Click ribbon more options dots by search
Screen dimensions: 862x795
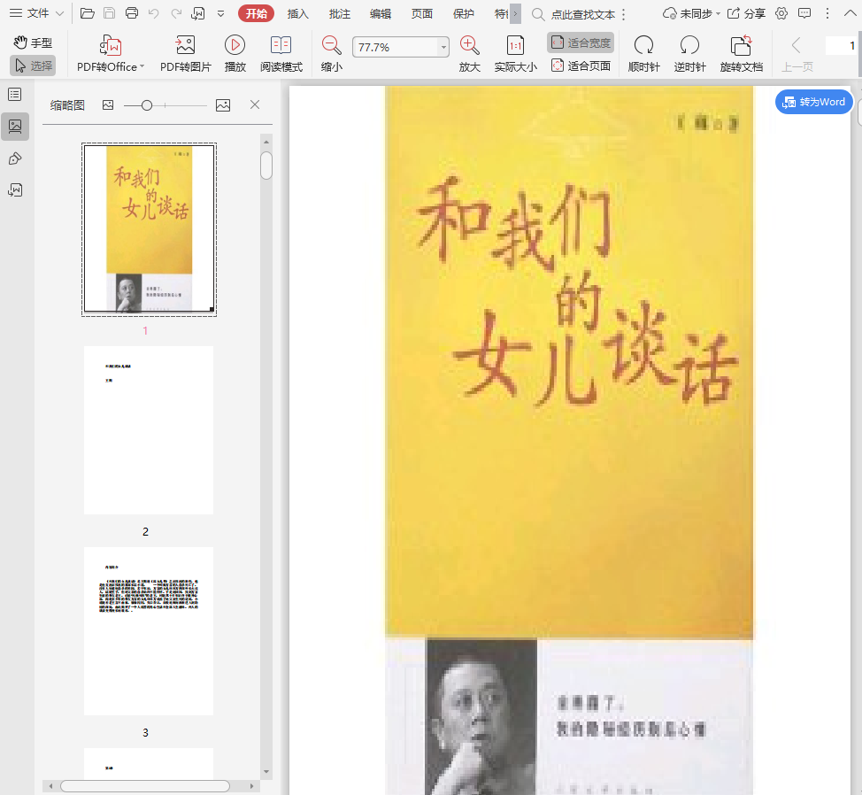623,15
